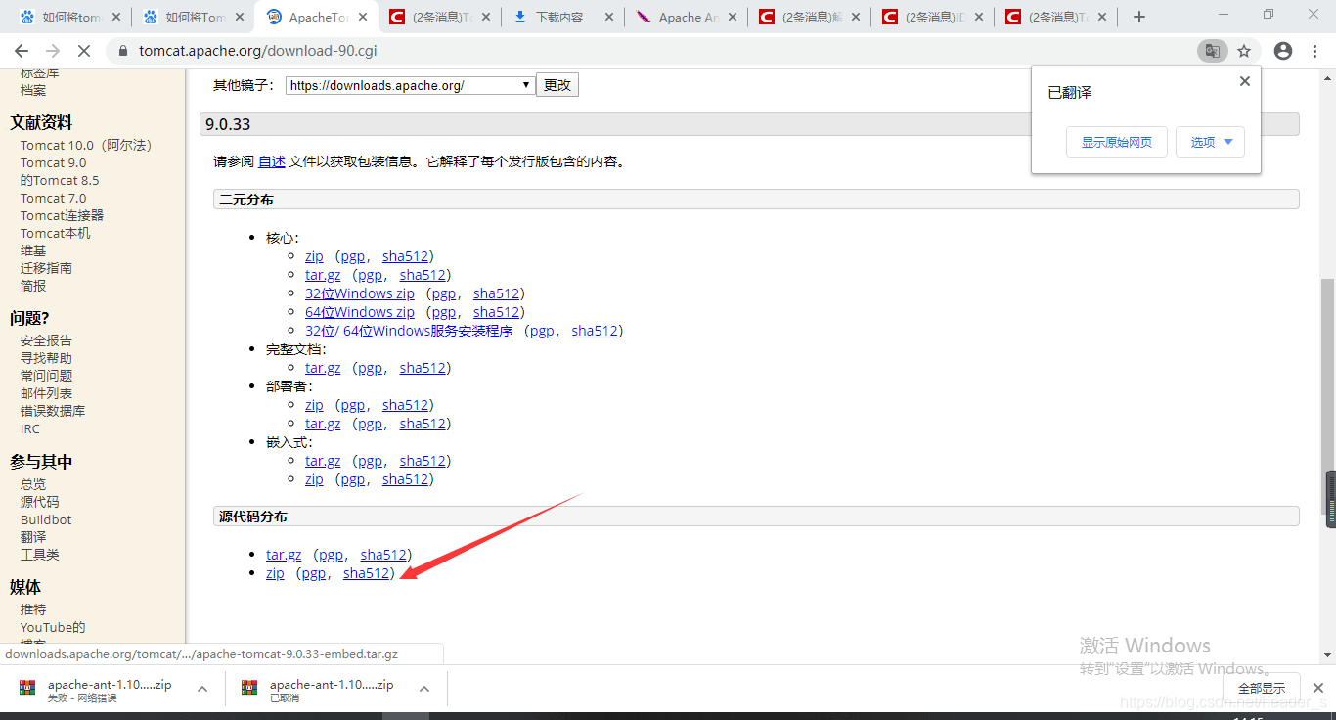Download 32-bit Windows zip
Screen dimensions: 1336x720
(x=360, y=293)
